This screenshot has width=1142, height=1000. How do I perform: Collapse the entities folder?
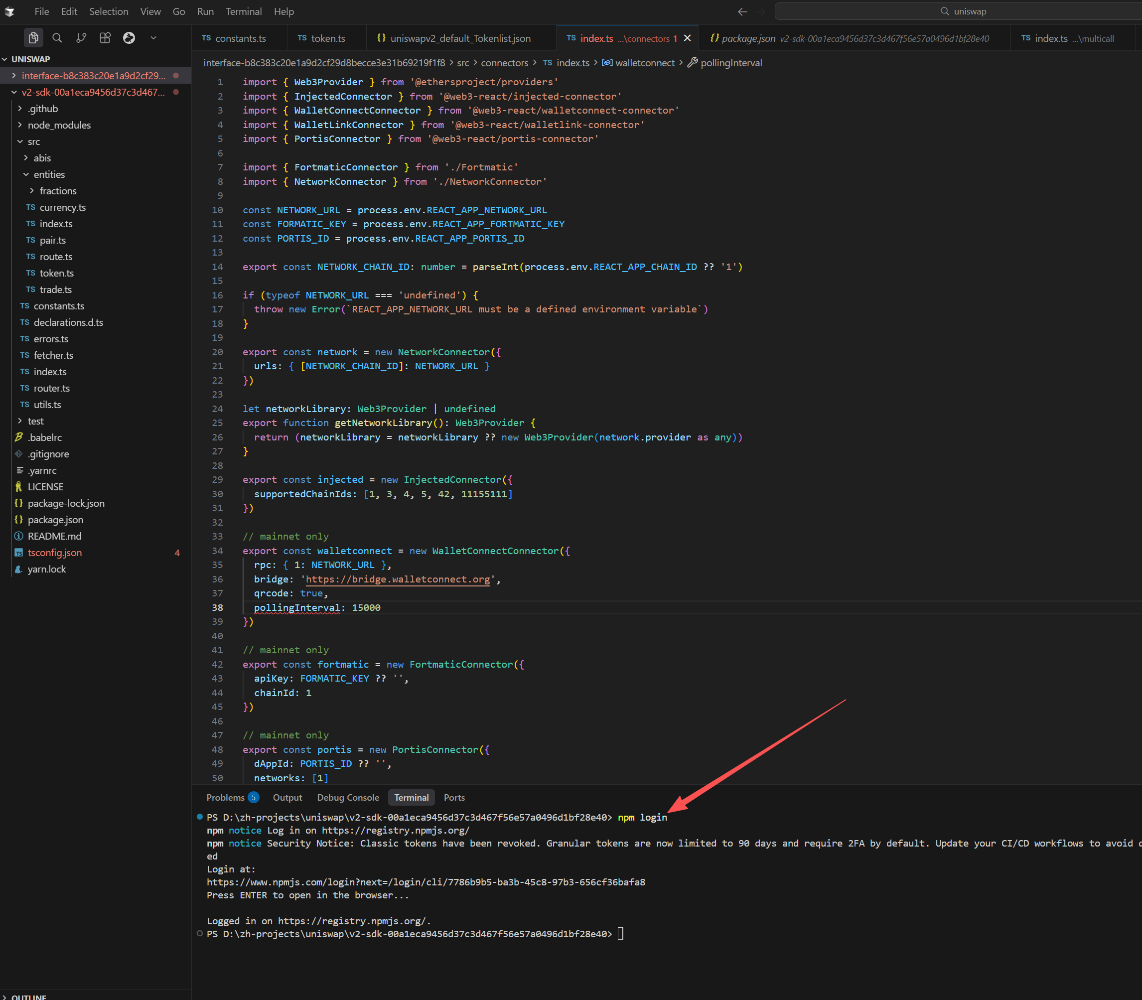click(x=49, y=175)
